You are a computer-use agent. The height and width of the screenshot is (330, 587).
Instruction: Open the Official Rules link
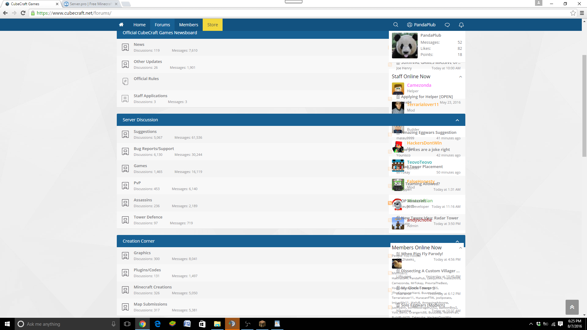(146, 79)
